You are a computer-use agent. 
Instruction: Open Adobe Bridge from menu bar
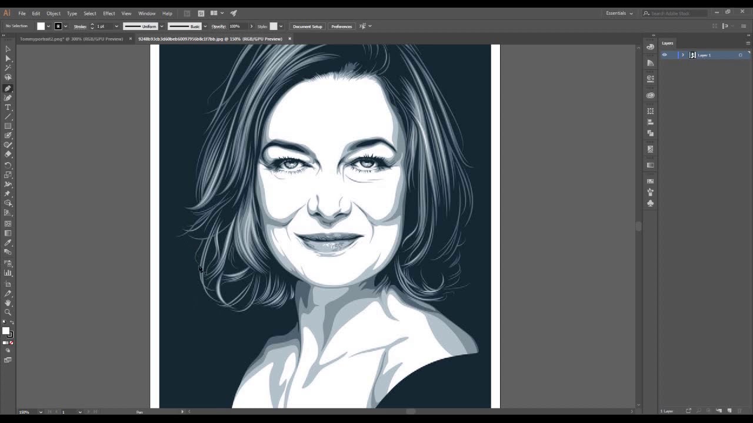(x=187, y=13)
